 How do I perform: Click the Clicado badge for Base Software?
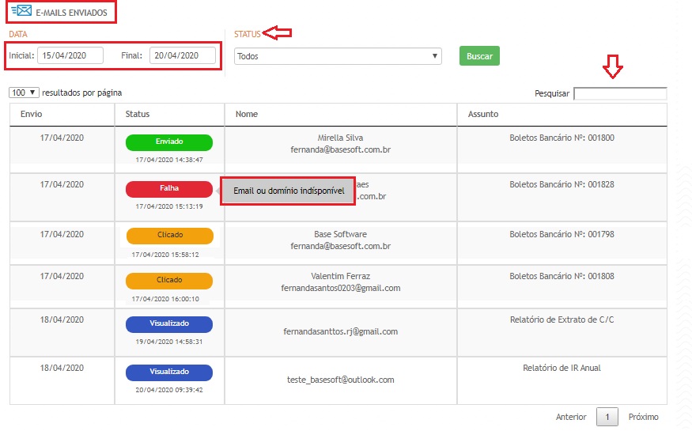tap(169, 236)
